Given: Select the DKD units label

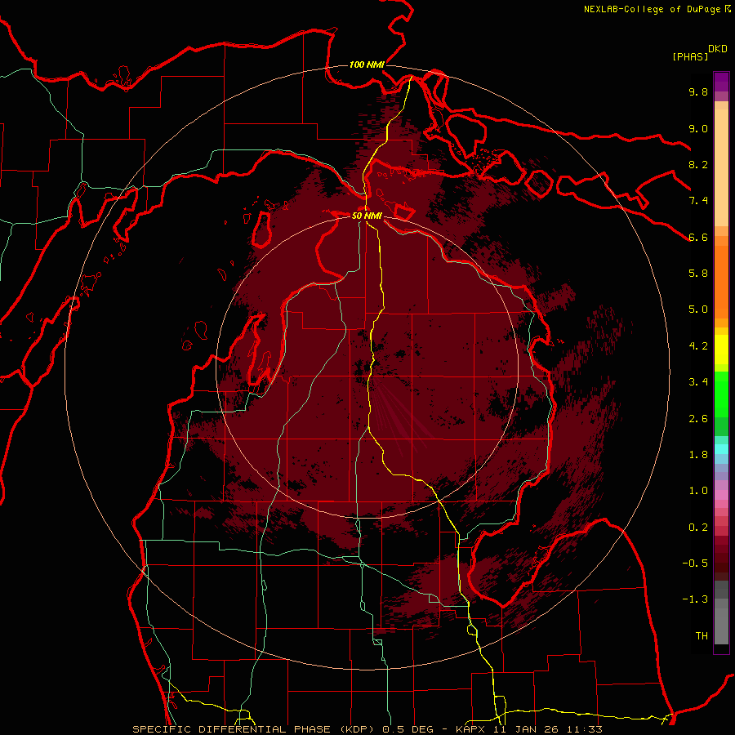Looking at the screenshot, I should [718, 49].
